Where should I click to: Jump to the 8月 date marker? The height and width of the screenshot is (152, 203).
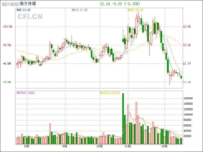27,146
